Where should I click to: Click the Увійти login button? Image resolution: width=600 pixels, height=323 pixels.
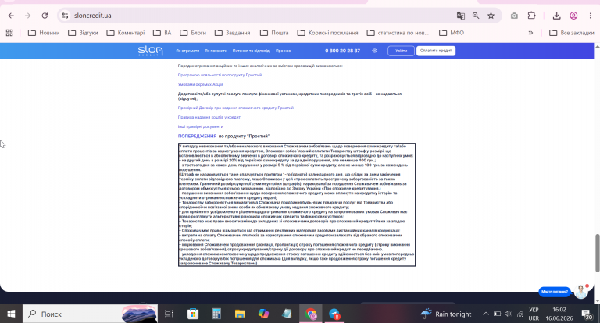pyautogui.click(x=401, y=51)
